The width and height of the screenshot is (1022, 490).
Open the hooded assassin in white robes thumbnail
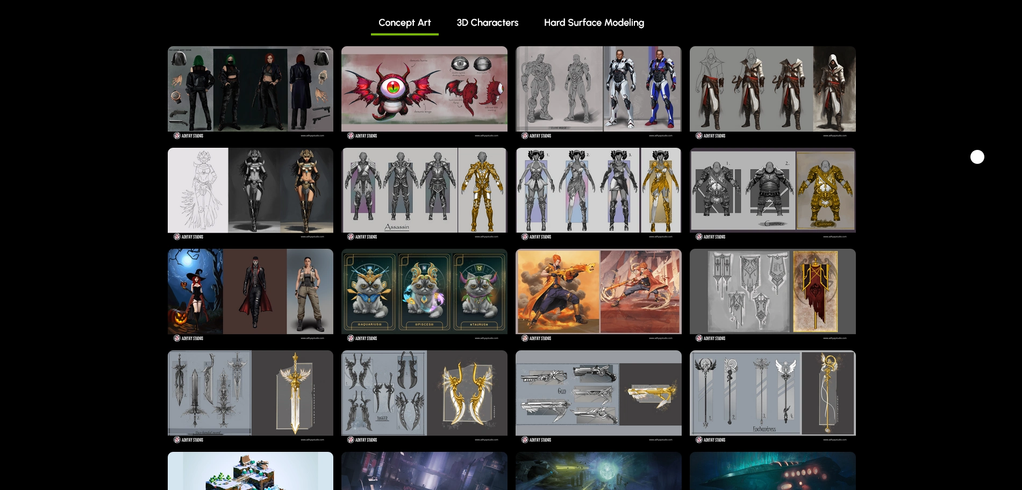[x=773, y=93]
